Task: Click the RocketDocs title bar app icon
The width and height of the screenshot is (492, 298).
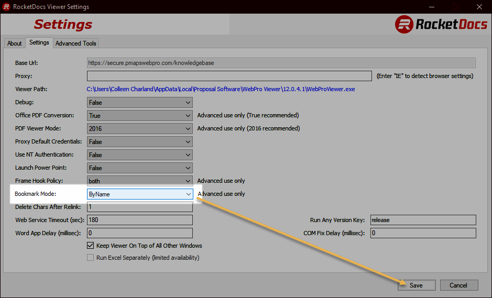Action: (x=6, y=7)
